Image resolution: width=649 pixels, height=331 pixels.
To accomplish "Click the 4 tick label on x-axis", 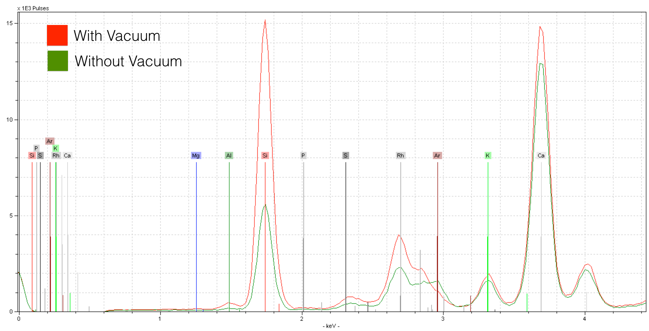I will coord(584,319).
